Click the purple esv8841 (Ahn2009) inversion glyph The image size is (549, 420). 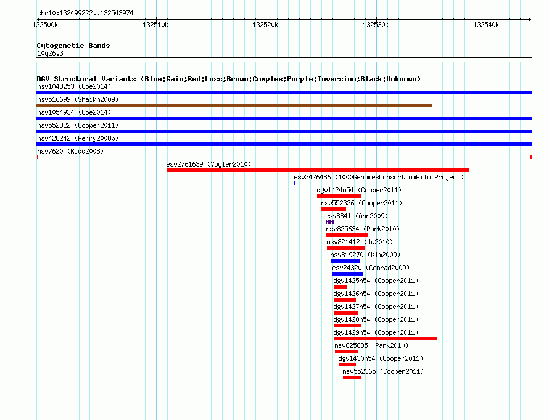click(330, 222)
